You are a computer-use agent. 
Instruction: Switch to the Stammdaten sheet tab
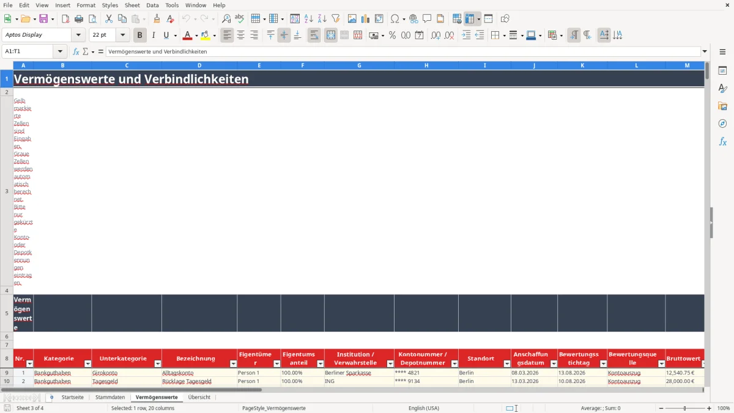(x=110, y=397)
